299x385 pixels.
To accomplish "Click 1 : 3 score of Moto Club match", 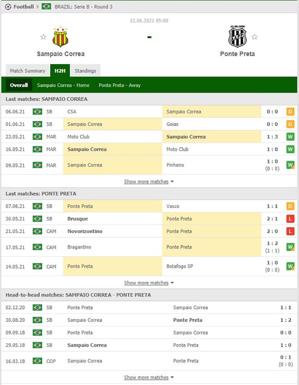I will click(272, 137).
